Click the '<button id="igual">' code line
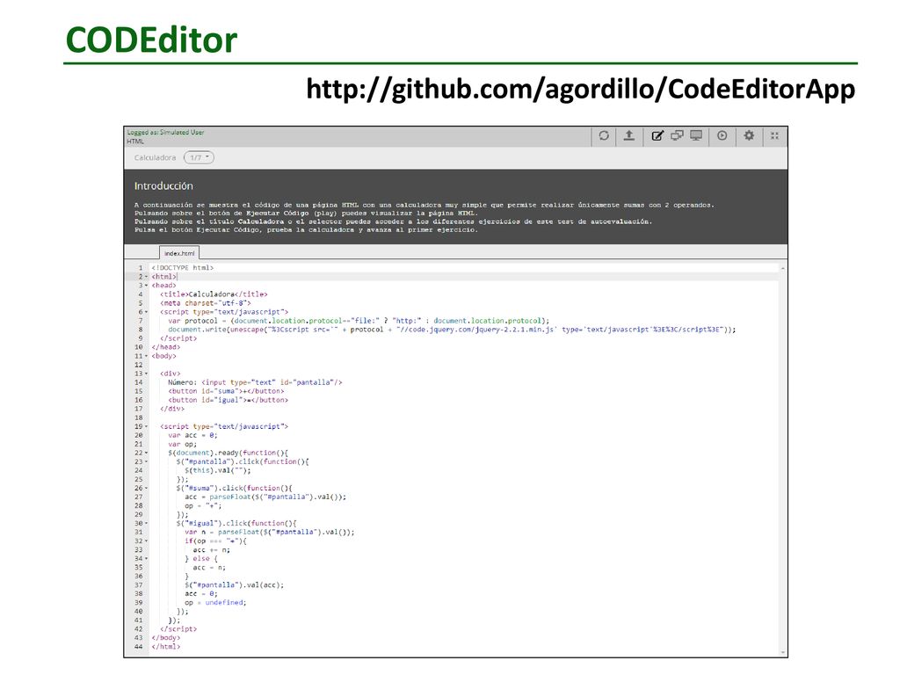 click(229, 400)
